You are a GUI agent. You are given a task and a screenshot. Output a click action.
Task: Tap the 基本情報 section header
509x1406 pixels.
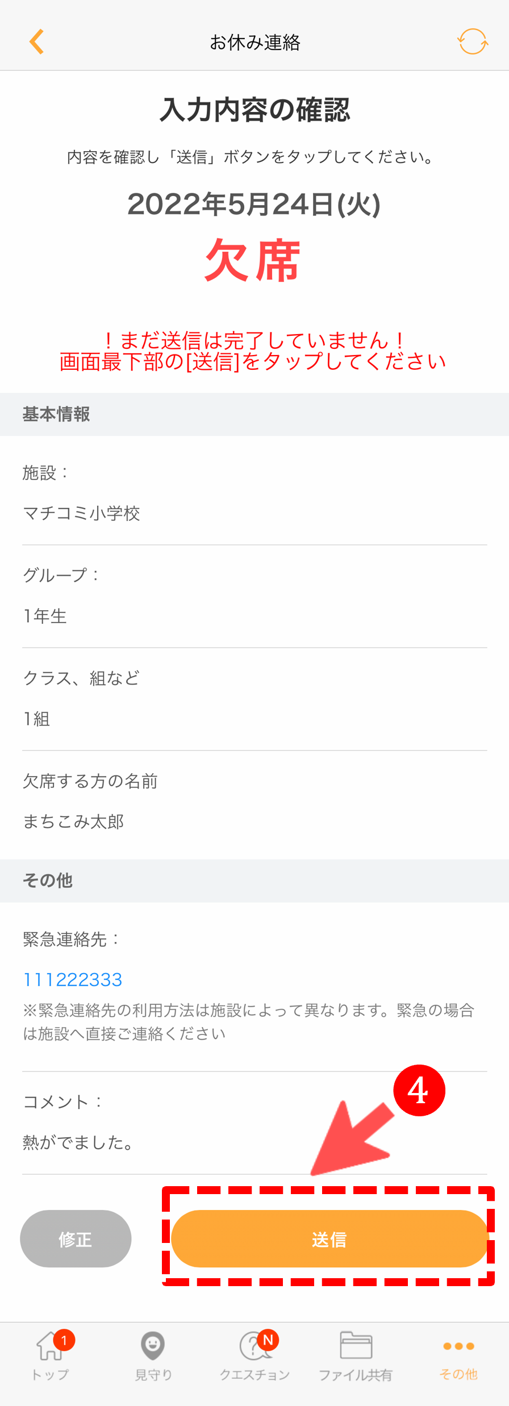pos(254,414)
